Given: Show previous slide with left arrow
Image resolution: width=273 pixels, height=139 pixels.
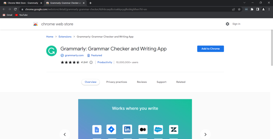Looking at the screenshot, I should click(65, 134).
